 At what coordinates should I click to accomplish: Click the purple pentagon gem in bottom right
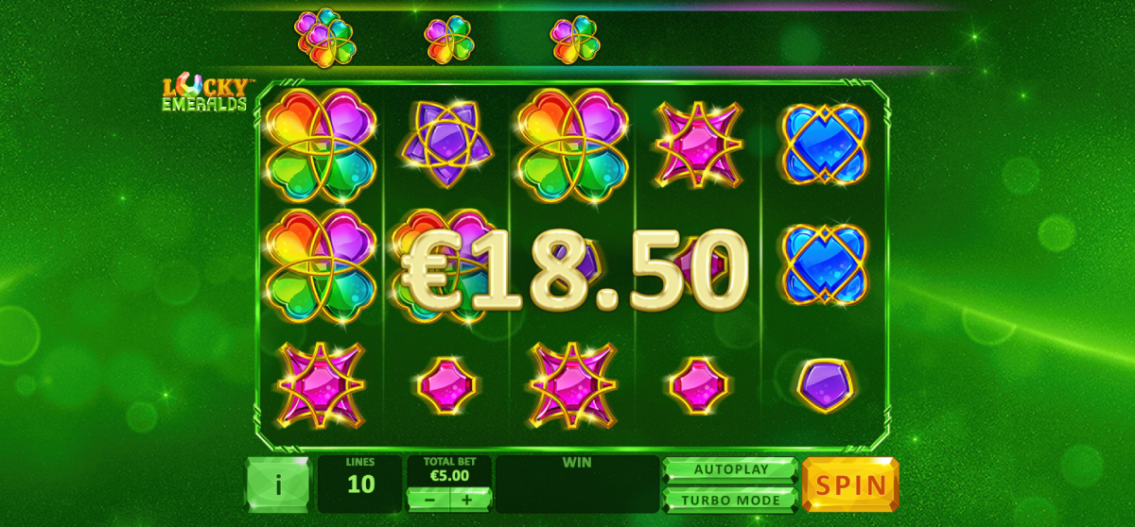pyautogui.click(x=824, y=384)
